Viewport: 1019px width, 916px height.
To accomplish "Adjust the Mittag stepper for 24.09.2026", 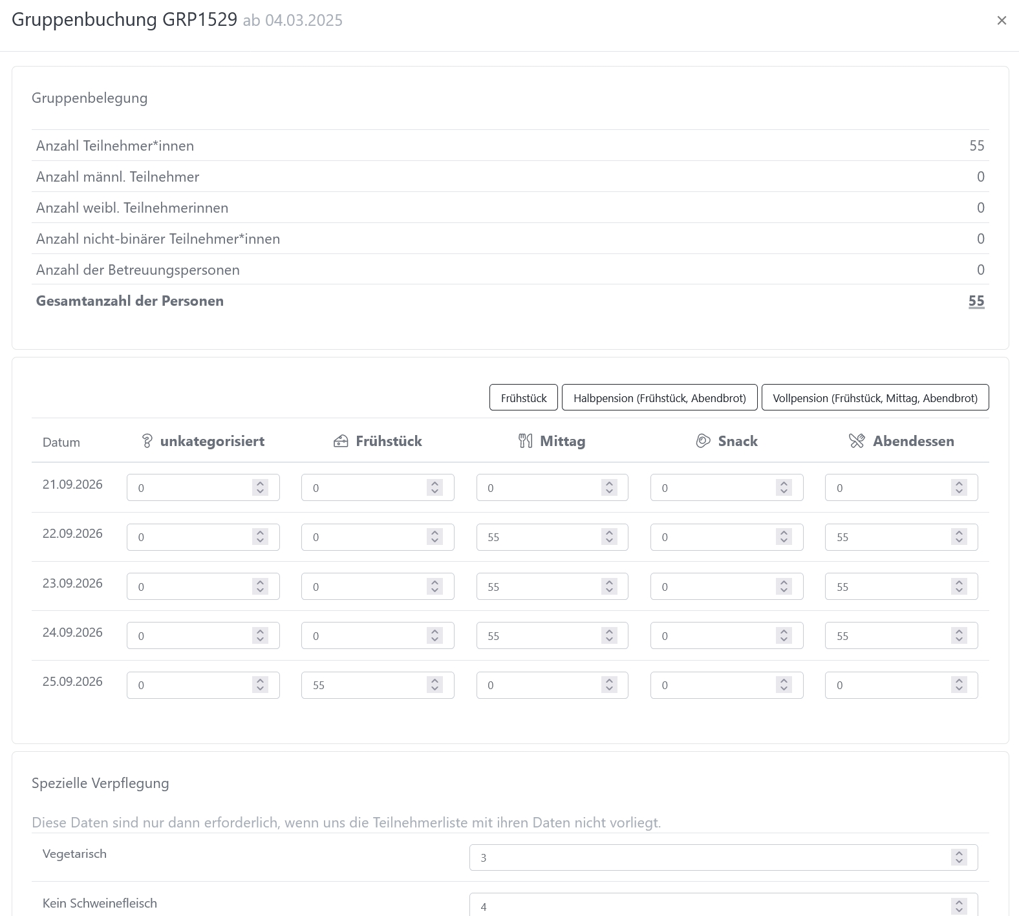I will click(x=609, y=636).
